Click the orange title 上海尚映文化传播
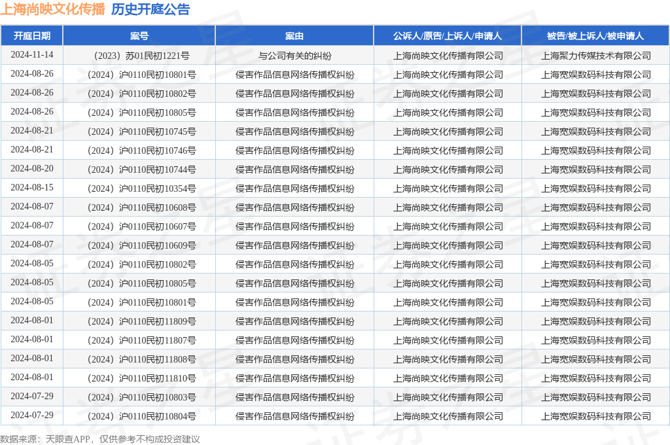Viewport: 670px width, 445px height. point(52,9)
